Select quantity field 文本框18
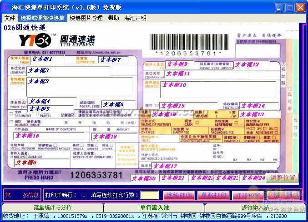 (114, 137)
